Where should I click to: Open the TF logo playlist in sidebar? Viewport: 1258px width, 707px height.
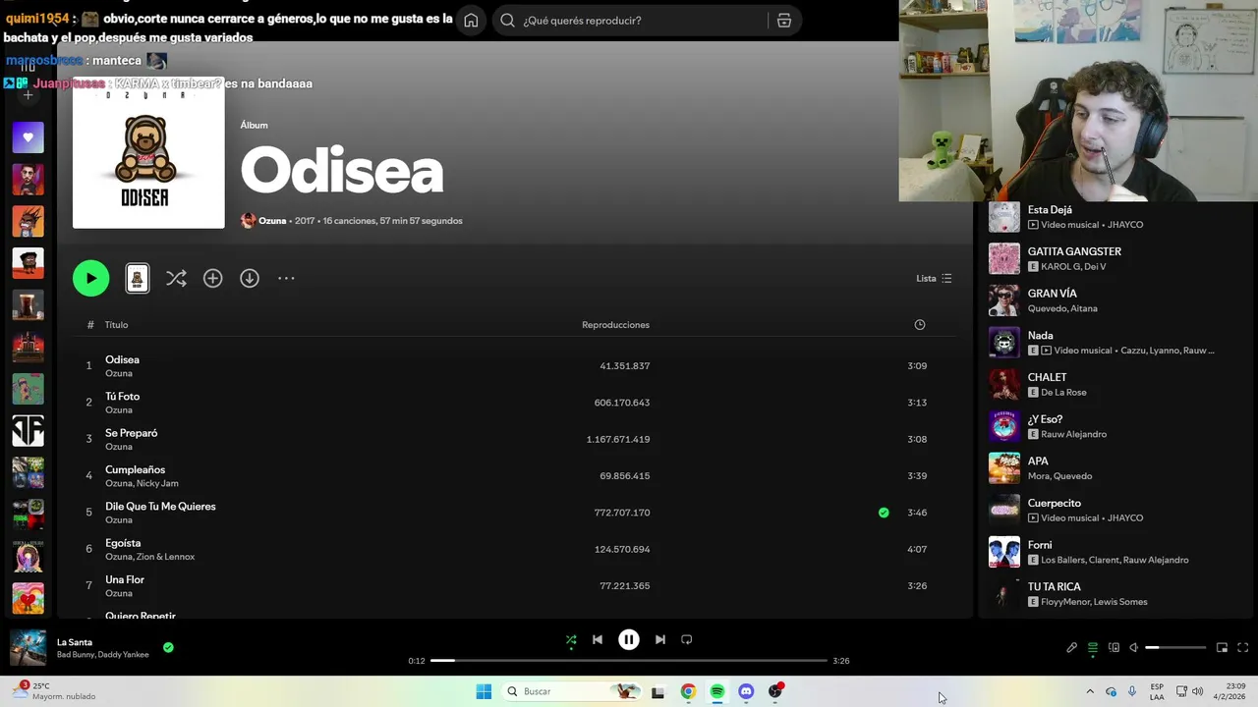28,430
